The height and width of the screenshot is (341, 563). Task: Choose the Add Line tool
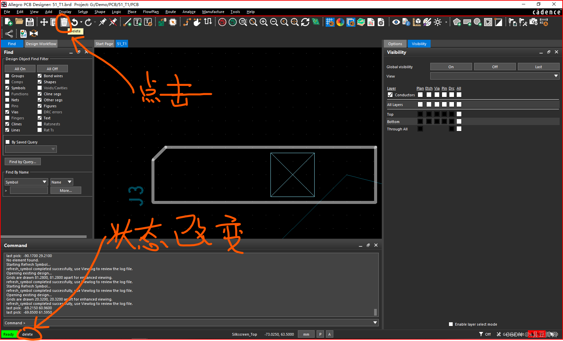[x=127, y=22]
